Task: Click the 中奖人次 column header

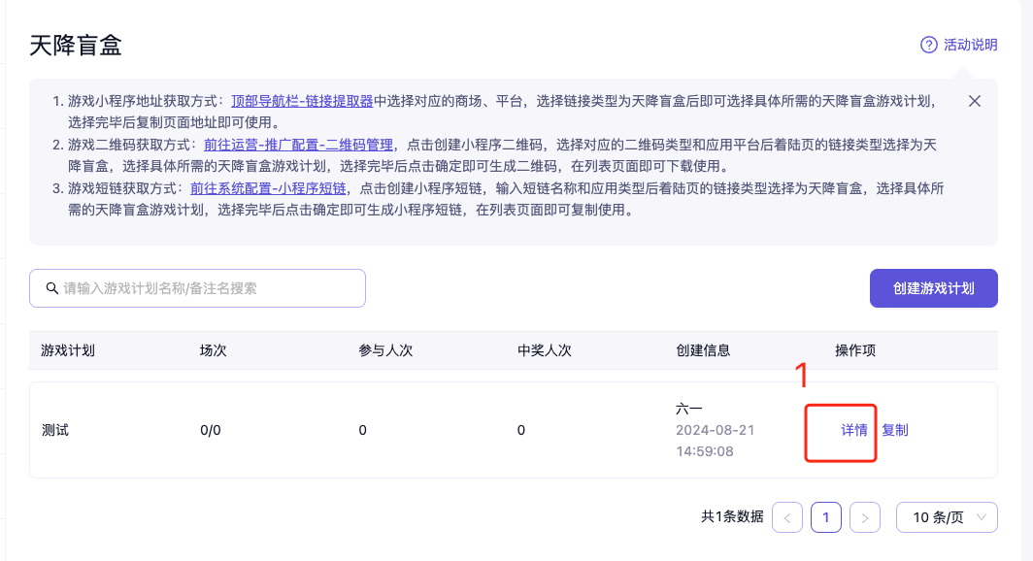Action: point(545,350)
